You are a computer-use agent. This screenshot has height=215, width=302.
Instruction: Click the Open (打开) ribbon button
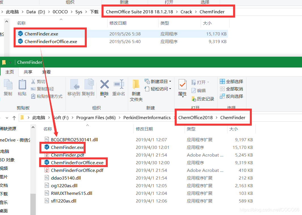pyautogui.click(x=200, y=82)
